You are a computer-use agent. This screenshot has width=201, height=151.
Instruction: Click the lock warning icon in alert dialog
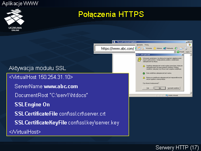click(x=139, y=60)
